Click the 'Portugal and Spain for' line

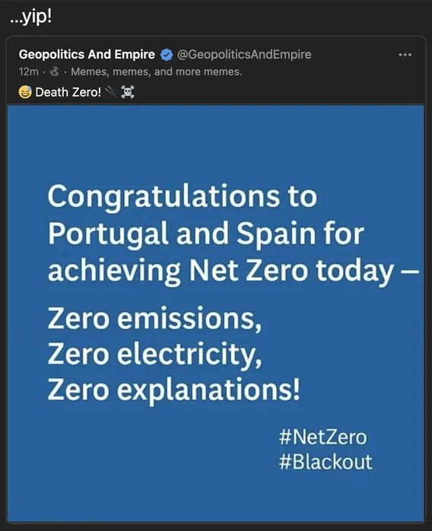[x=206, y=234]
